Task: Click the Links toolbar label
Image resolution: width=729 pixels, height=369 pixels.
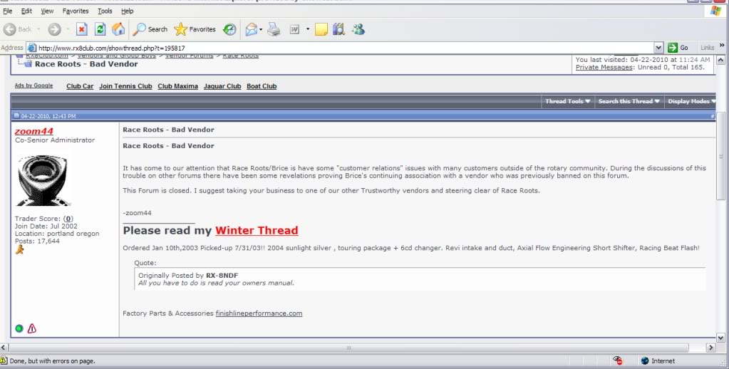Action: point(707,48)
